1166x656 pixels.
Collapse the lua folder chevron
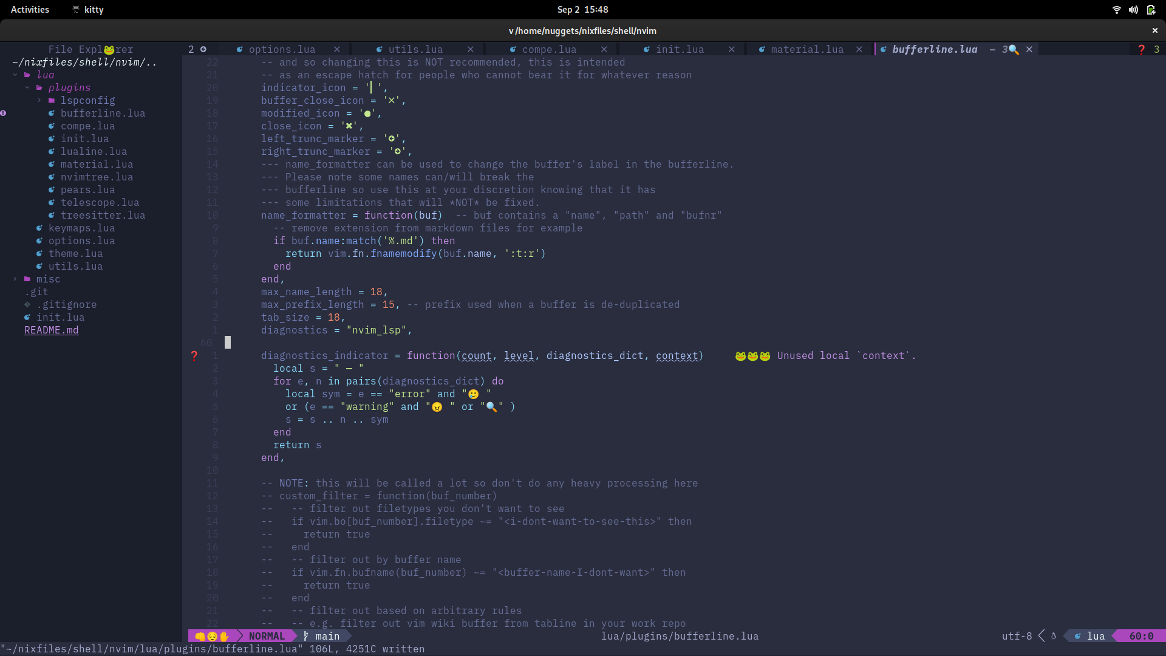pyautogui.click(x=15, y=75)
